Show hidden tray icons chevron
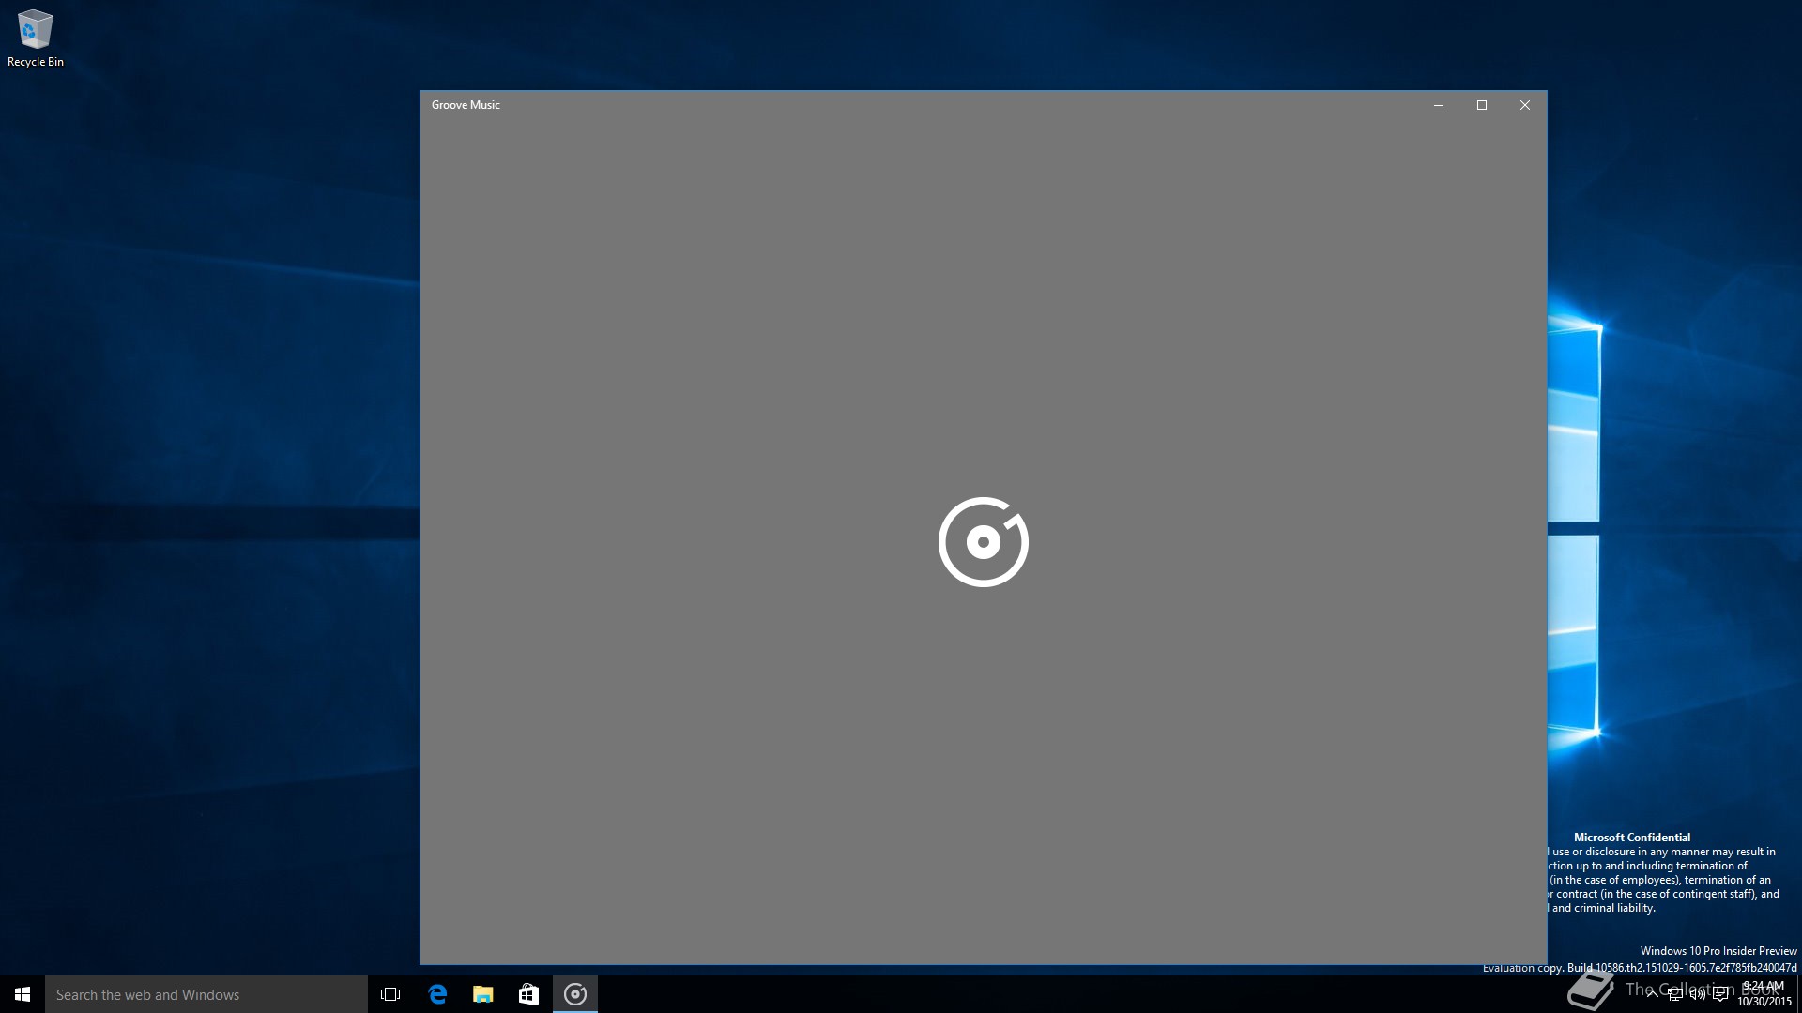Screen dimensions: 1802x1013 coord(1652,994)
